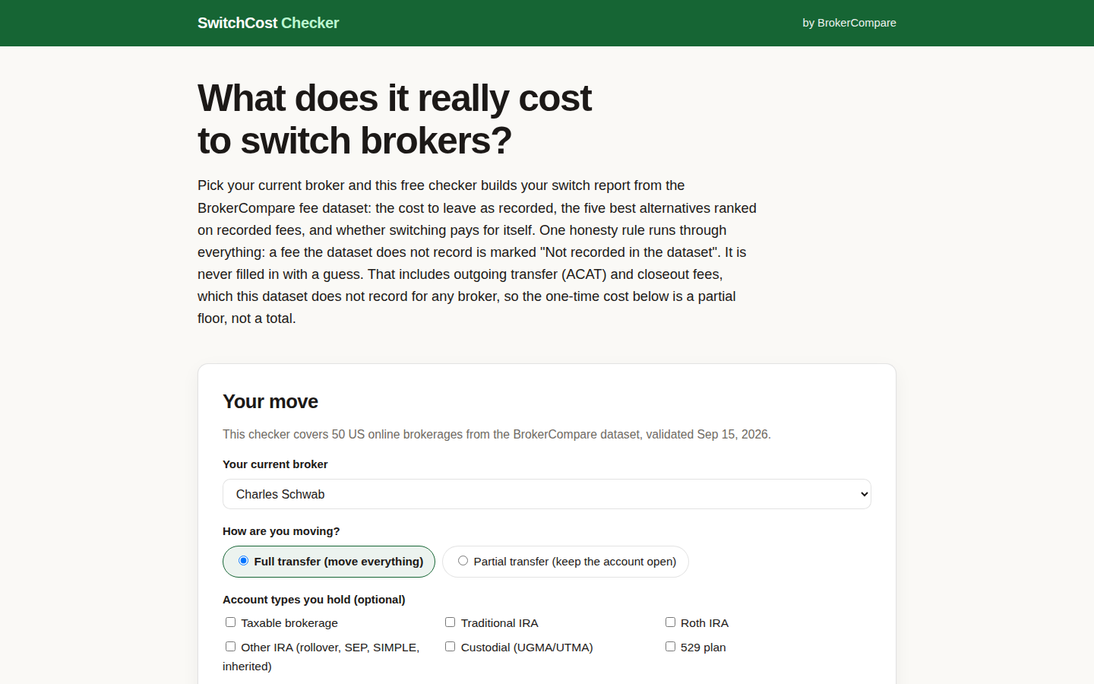1094x684 pixels.
Task: Click the SwitchCost Checker logo
Action: click(268, 23)
